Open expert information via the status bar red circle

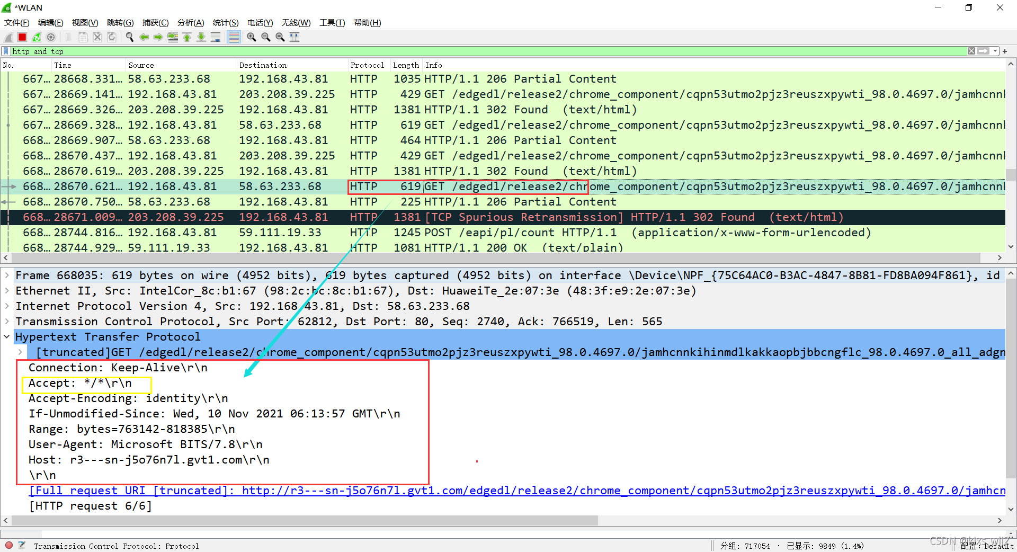pos(9,545)
